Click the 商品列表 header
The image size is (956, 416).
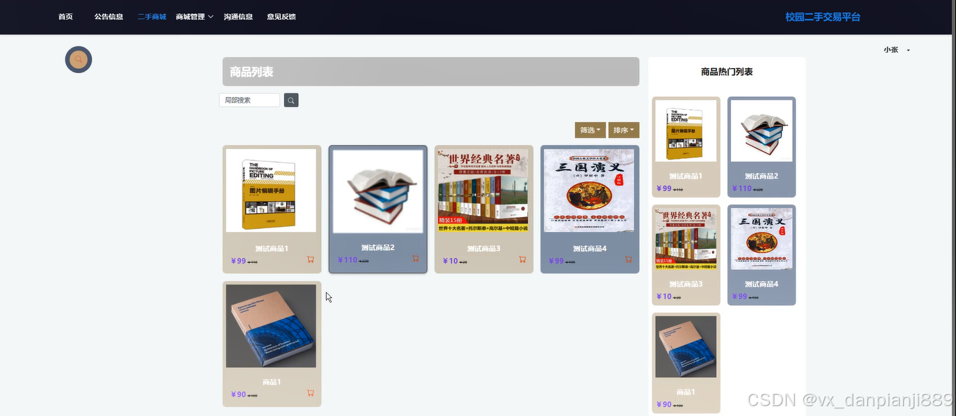click(x=431, y=72)
